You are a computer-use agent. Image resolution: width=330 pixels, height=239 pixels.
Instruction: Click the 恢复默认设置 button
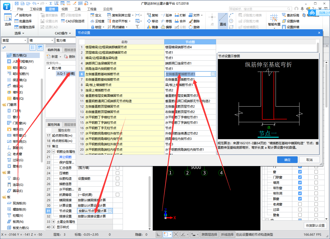(315, 226)
